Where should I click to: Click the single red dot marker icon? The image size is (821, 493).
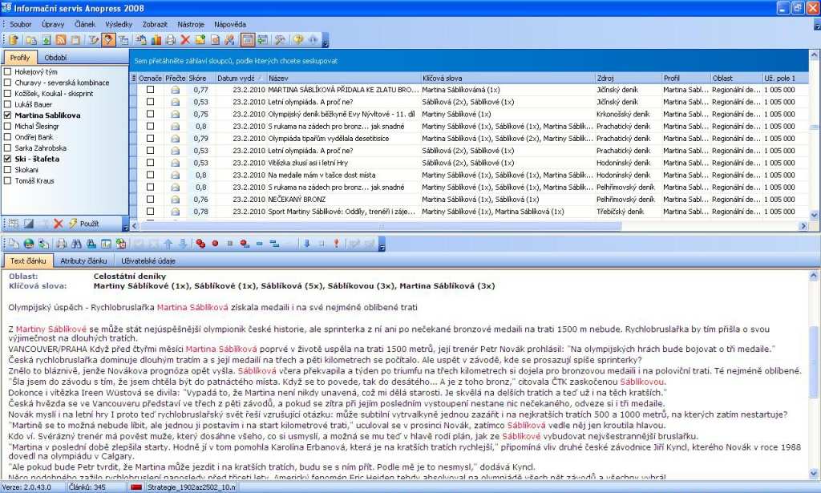tap(215, 244)
